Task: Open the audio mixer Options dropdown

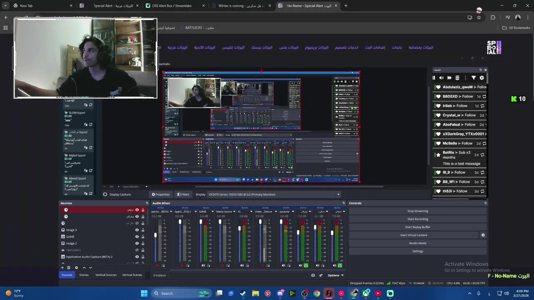Action: [335, 275]
